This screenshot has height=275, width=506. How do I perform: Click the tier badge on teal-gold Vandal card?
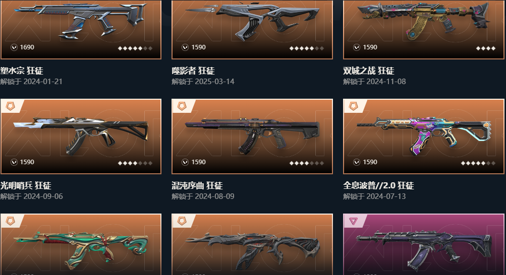(11, 221)
